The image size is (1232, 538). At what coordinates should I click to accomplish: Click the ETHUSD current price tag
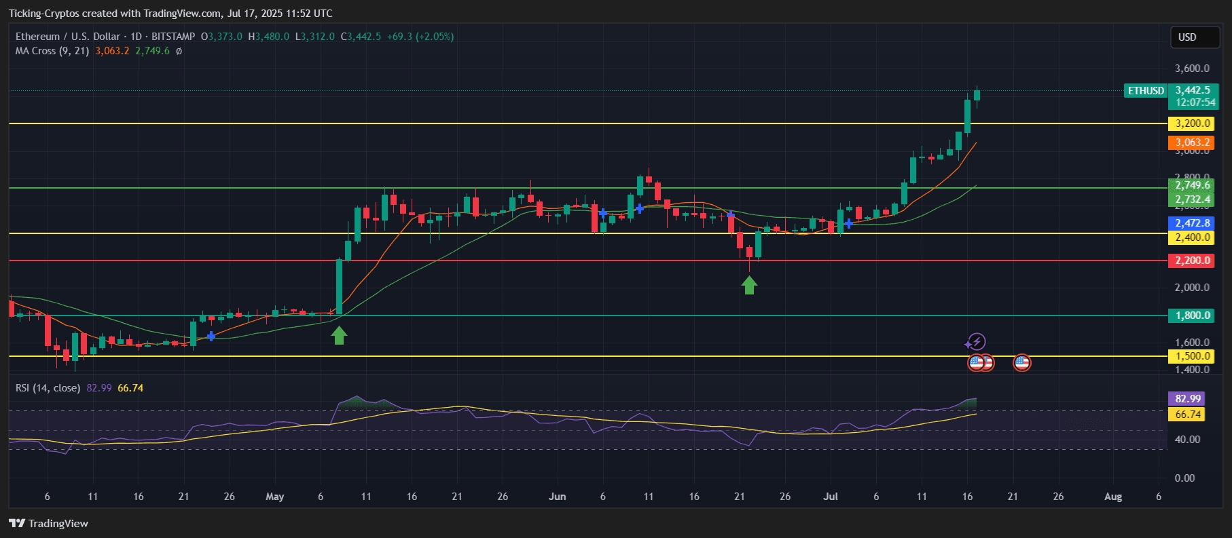pyautogui.click(x=1146, y=90)
